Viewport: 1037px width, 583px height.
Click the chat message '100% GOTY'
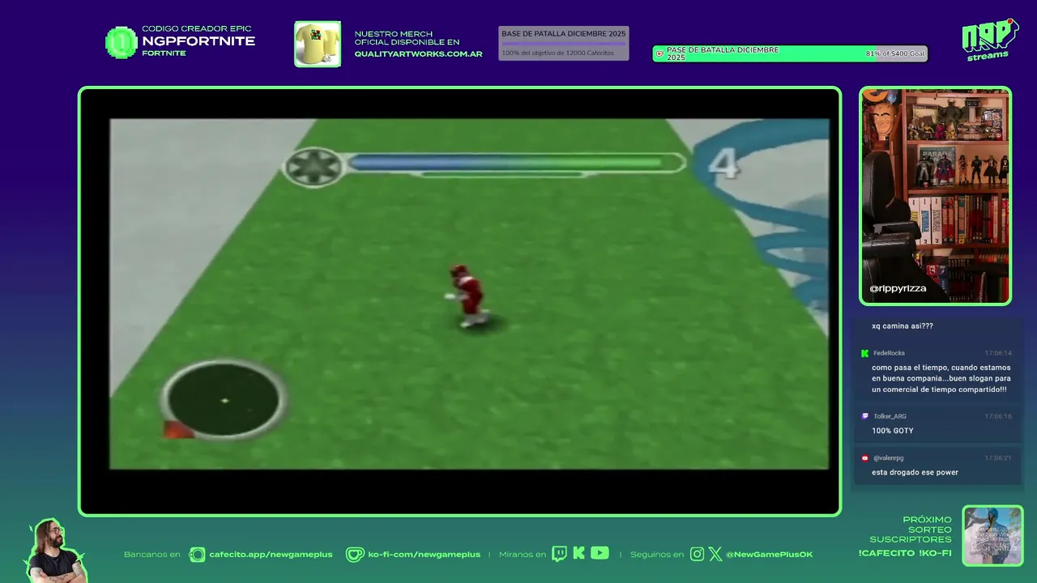892,431
